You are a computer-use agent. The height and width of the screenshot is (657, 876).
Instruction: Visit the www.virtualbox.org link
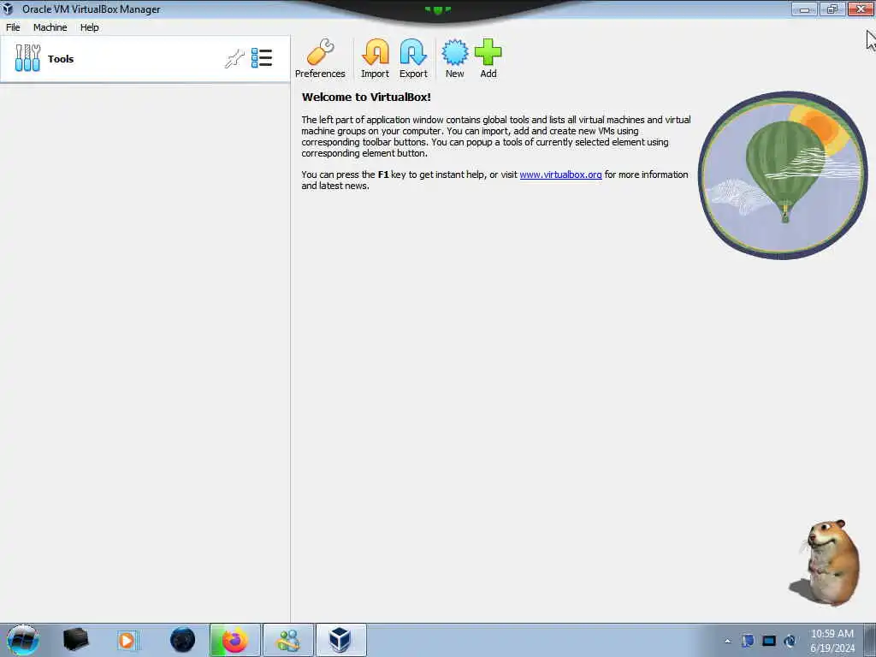[560, 175]
